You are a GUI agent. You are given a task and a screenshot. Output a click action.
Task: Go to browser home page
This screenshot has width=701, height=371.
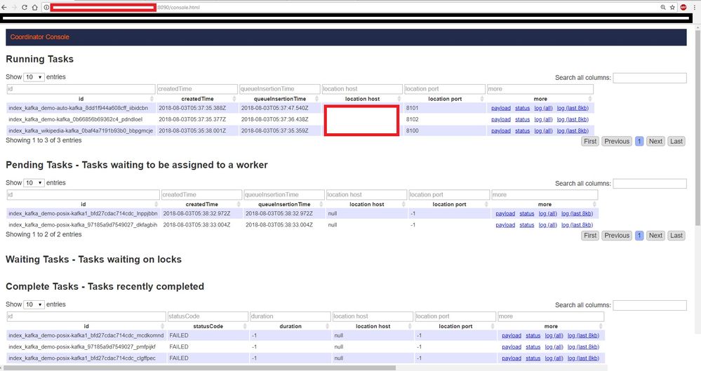pos(35,6)
